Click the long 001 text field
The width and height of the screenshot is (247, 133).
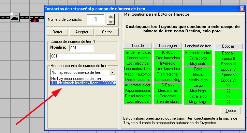[x=83, y=56]
